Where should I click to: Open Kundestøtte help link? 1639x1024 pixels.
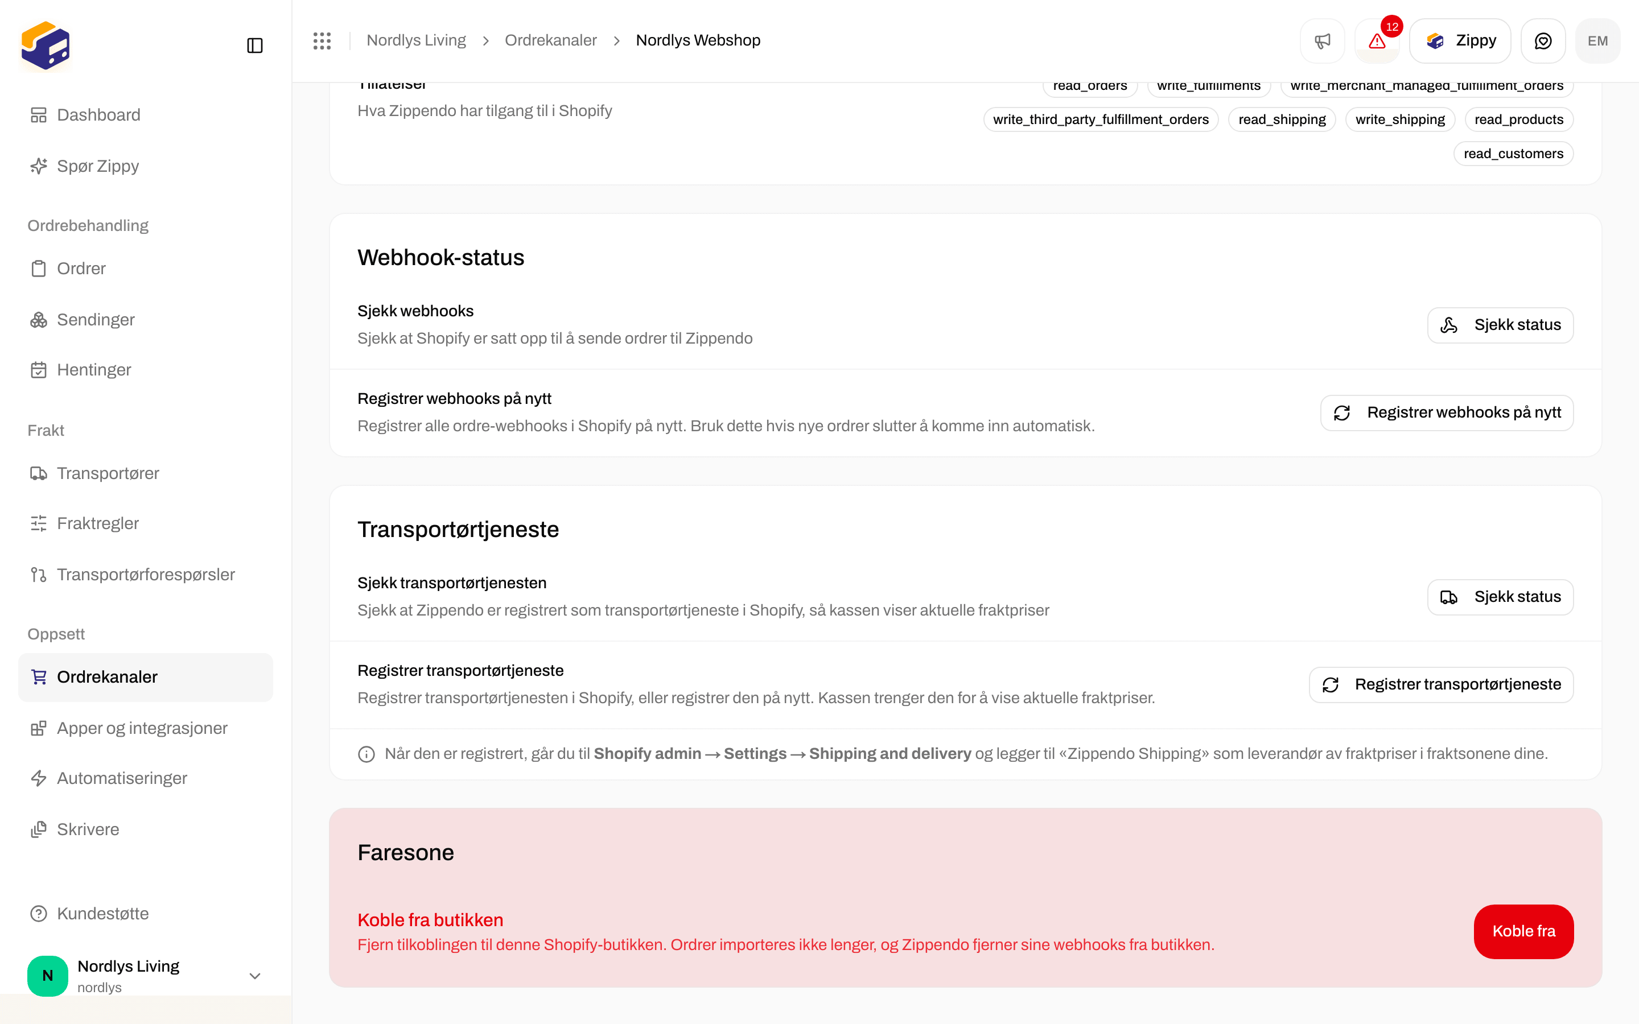146,914
